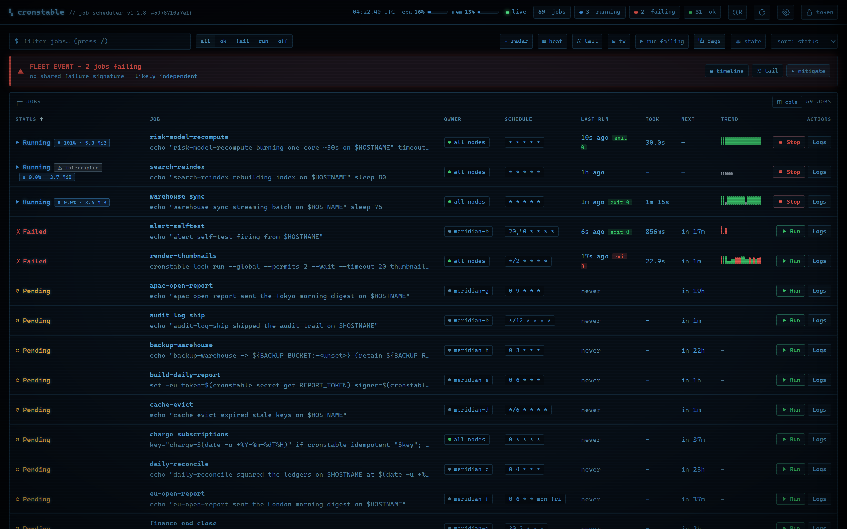The image size is (847, 529).
Task: Open Logs for alert-selftest
Action: tap(819, 231)
